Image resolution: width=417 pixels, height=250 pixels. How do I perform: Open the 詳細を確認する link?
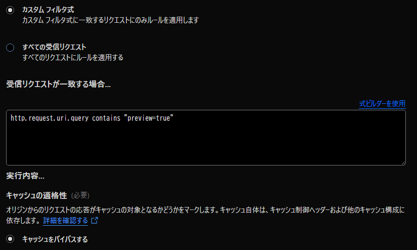(66, 221)
